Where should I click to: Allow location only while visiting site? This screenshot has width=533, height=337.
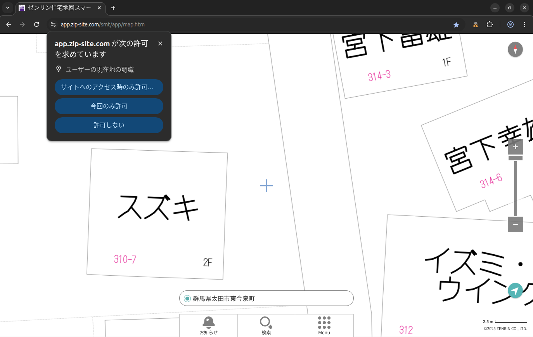109,87
